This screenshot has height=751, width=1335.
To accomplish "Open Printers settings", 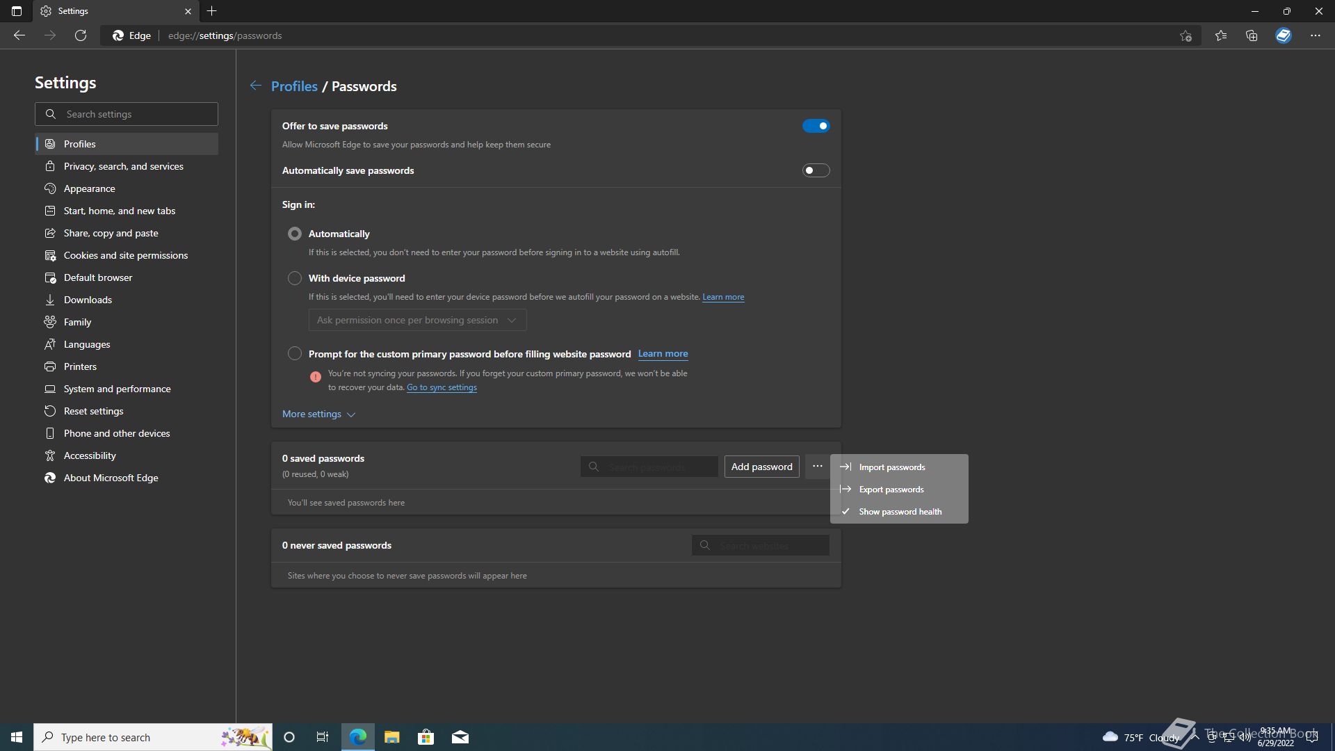I will coord(127,366).
